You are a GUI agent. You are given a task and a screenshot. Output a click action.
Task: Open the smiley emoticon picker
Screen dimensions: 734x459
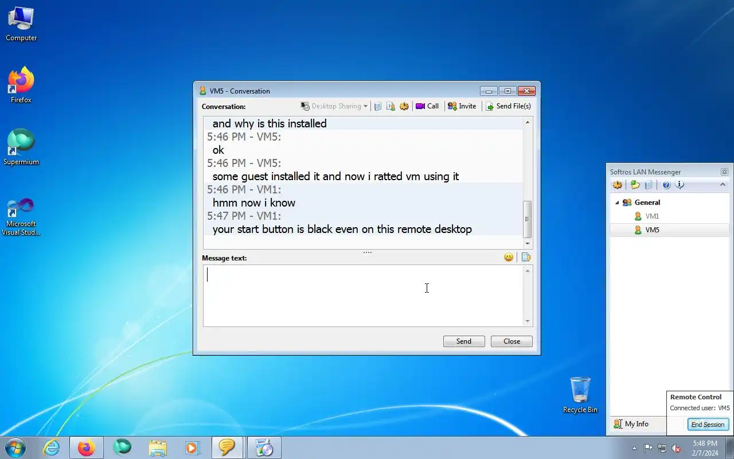pyautogui.click(x=509, y=257)
